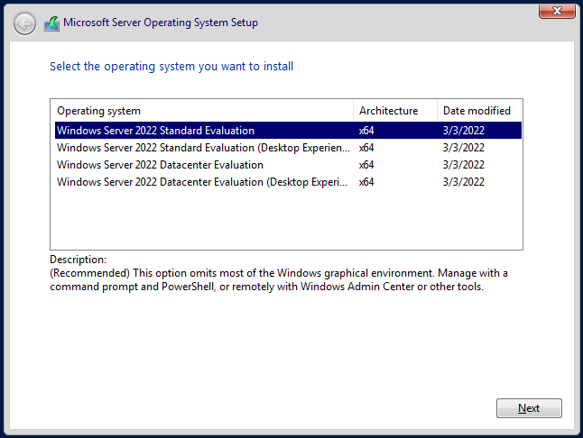Click the Date modified column header
The width and height of the screenshot is (583, 438).
click(x=479, y=111)
